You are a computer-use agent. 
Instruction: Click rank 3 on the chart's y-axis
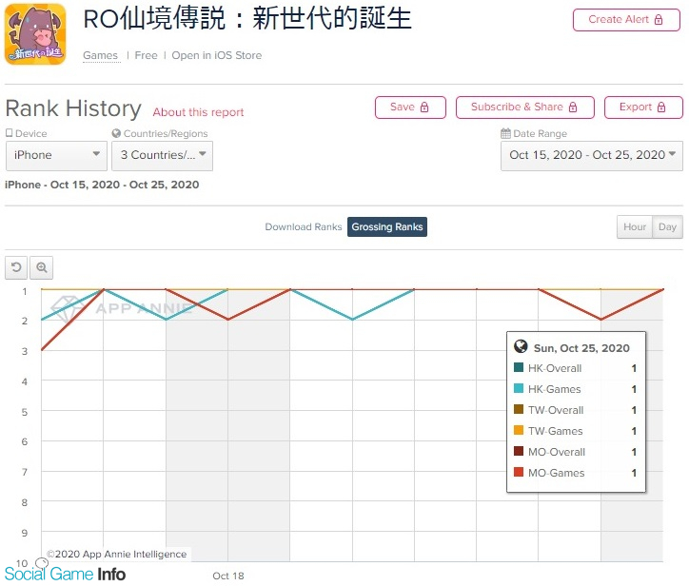point(25,351)
